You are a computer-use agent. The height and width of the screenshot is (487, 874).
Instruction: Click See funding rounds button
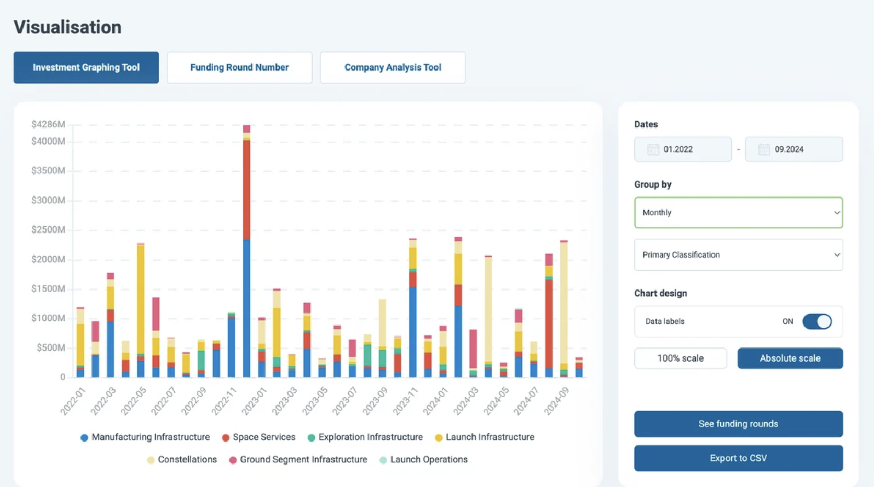[x=738, y=424]
